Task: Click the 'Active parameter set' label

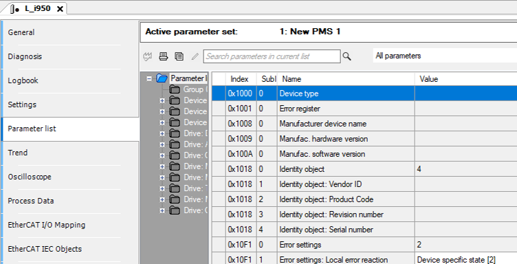Action: [x=191, y=32]
